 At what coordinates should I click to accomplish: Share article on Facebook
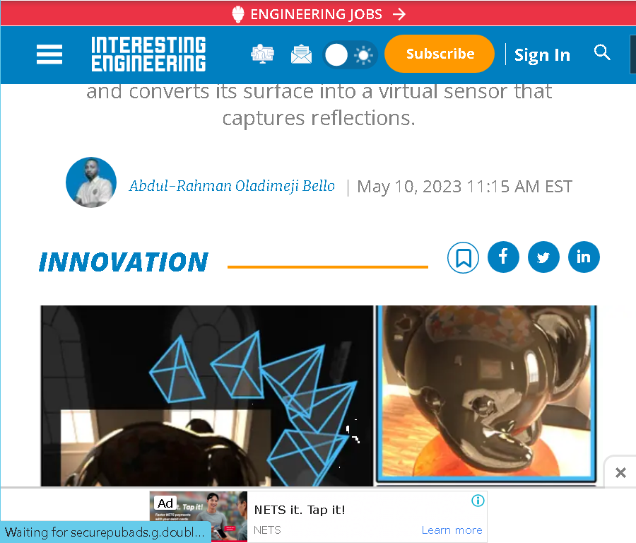click(503, 257)
